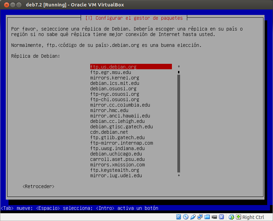
Task: Click the USB devices status icon
Action: coord(222,217)
